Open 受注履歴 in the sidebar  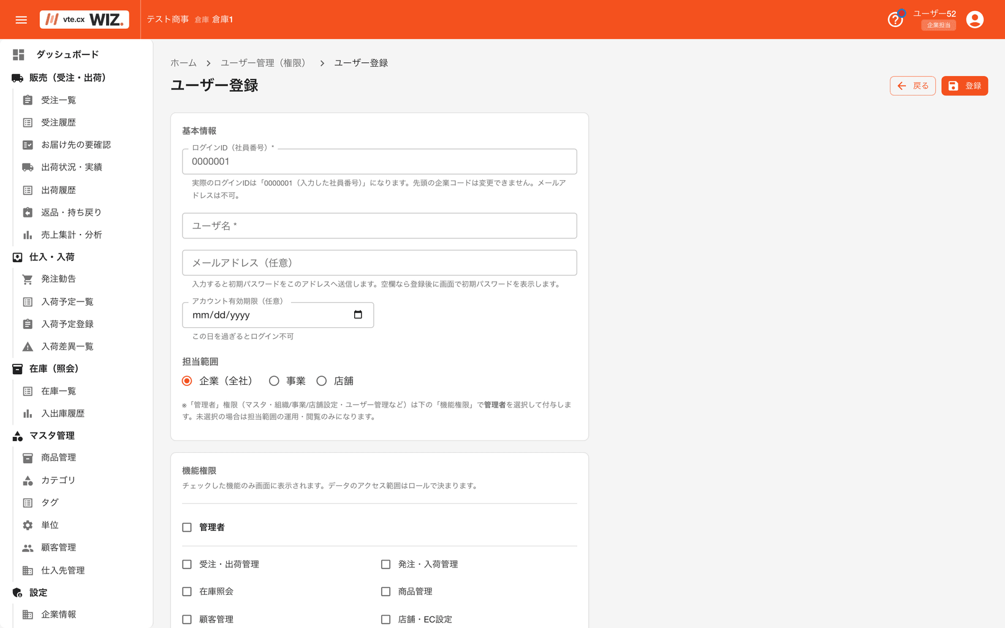point(58,123)
